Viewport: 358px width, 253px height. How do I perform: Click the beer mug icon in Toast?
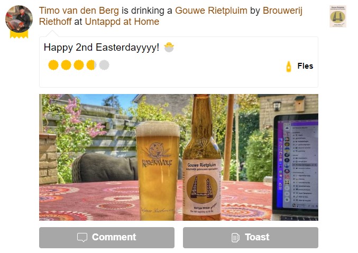click(x=235, y=238)
